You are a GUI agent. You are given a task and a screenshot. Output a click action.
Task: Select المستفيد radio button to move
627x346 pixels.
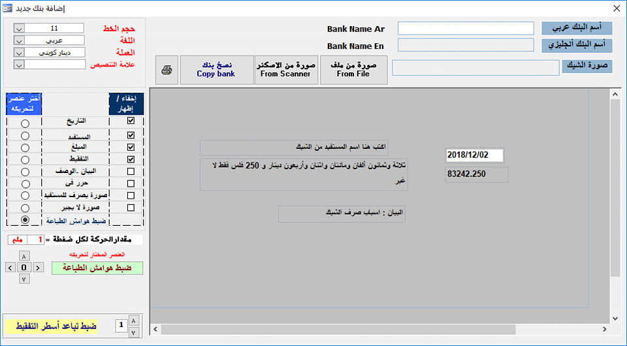[x=25, y=136]
